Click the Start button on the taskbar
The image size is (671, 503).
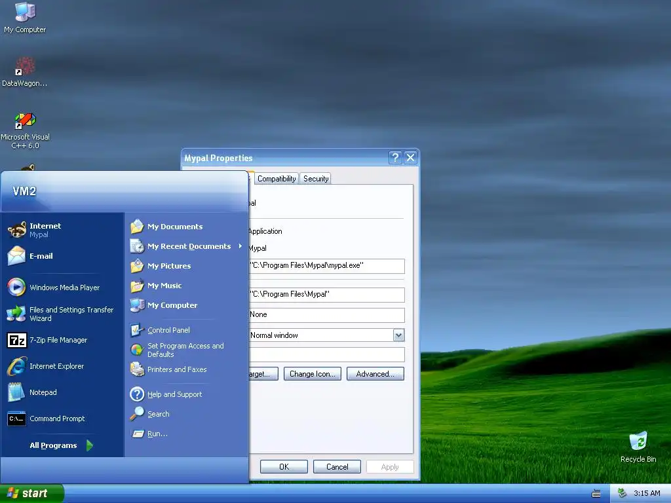[32, 493]
